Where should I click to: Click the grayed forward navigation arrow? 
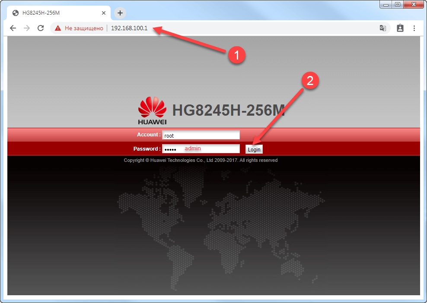point(26,28)
